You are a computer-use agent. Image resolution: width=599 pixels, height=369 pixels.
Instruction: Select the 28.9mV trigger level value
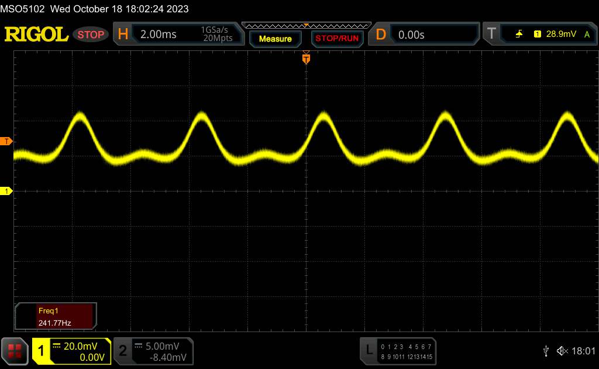click(x=561, y=34)
